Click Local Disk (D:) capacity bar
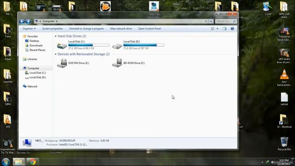Viewport: 295px width, 166px height. click(144, 45)
